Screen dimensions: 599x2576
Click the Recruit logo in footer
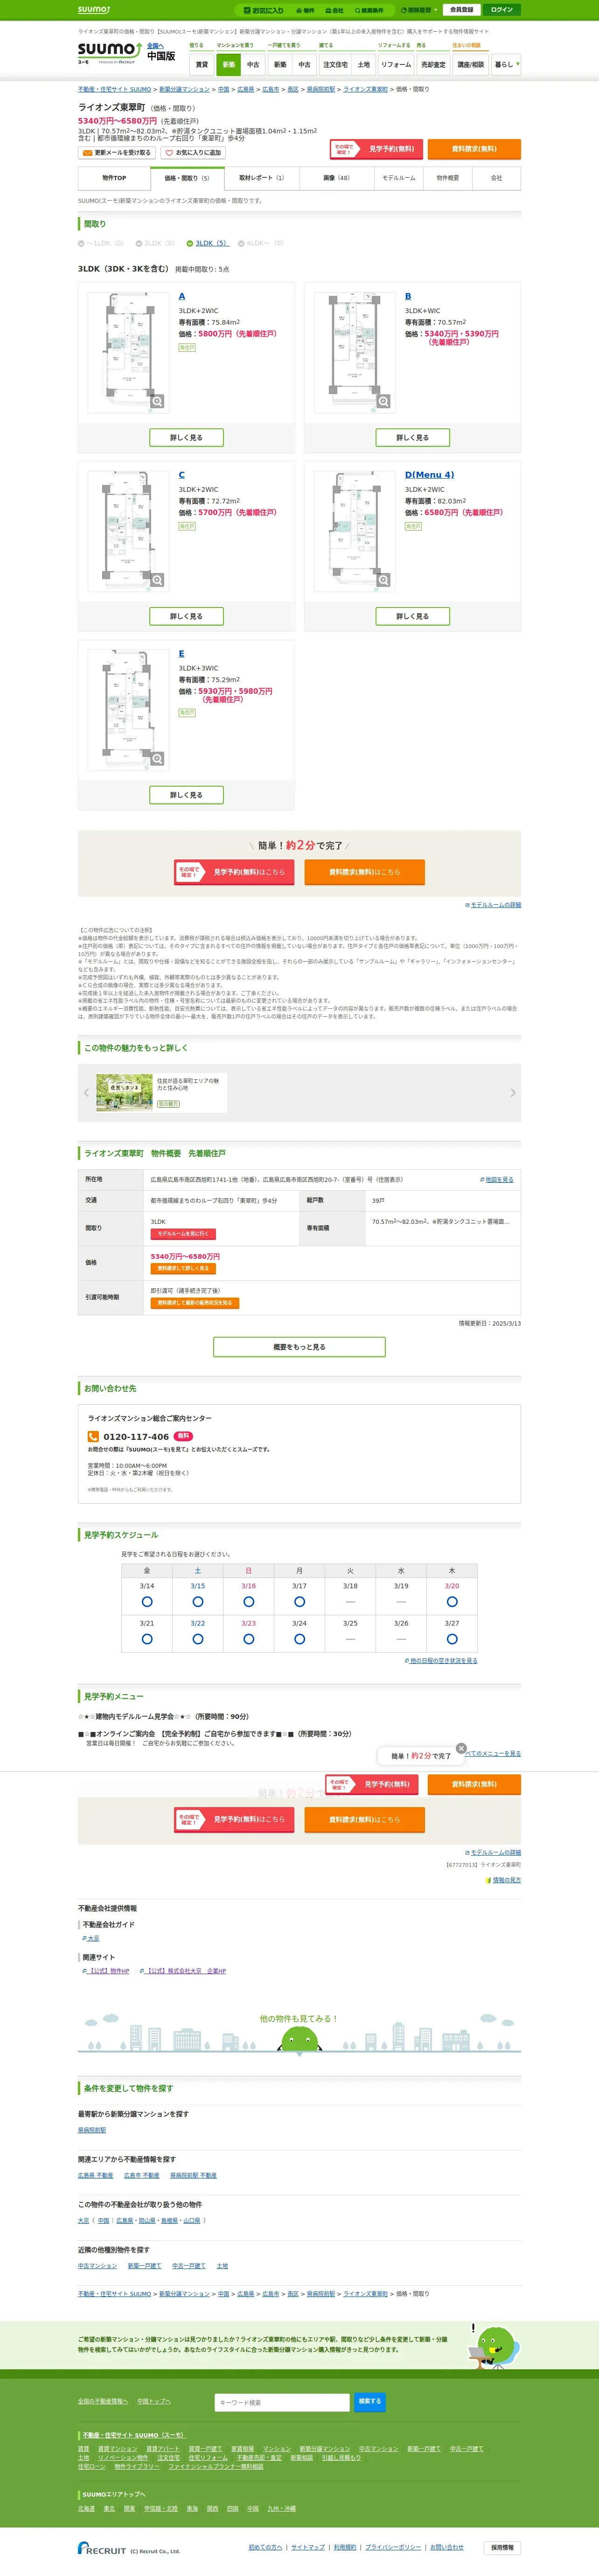point(102,2548)
